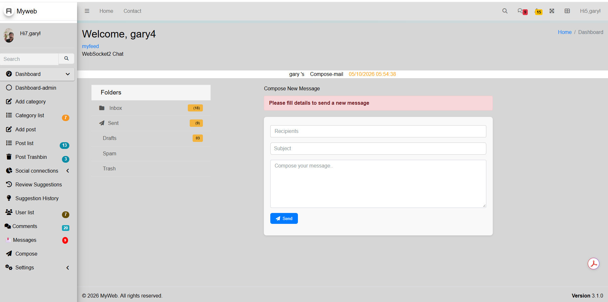This screenshot has width=608, height=302.
Task: Open Dashboard-admin in sidebar
Action: [37, 88]
